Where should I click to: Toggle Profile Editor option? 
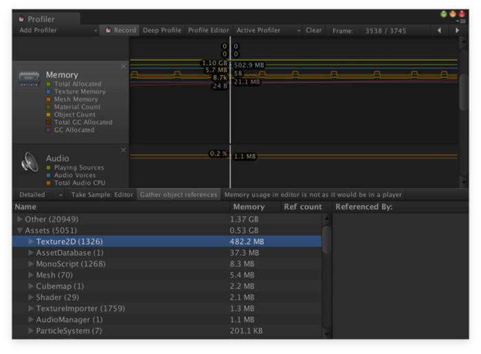pos(209,30)
